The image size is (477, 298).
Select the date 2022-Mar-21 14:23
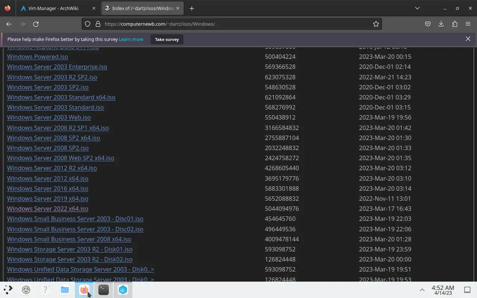pos(385,77)
